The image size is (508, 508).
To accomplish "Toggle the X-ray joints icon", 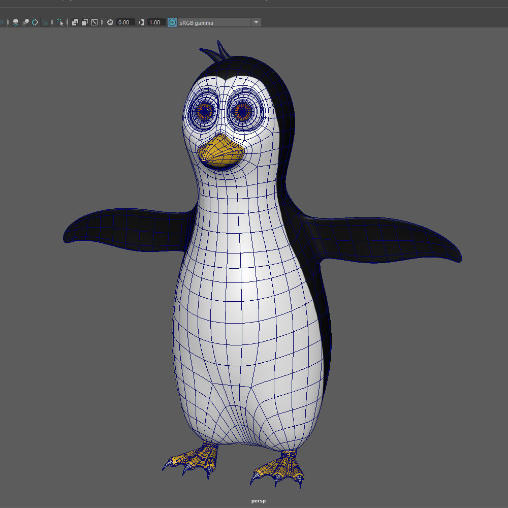I will [94, 22].
